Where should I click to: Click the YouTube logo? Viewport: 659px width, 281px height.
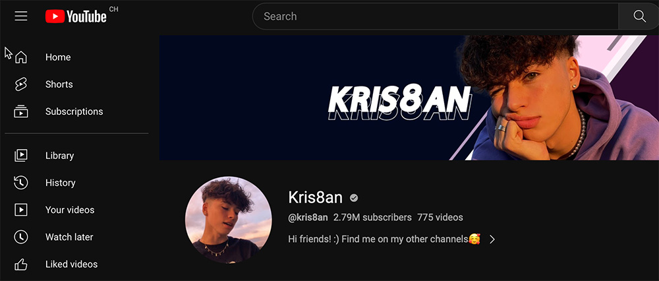(x=76, y=16)
